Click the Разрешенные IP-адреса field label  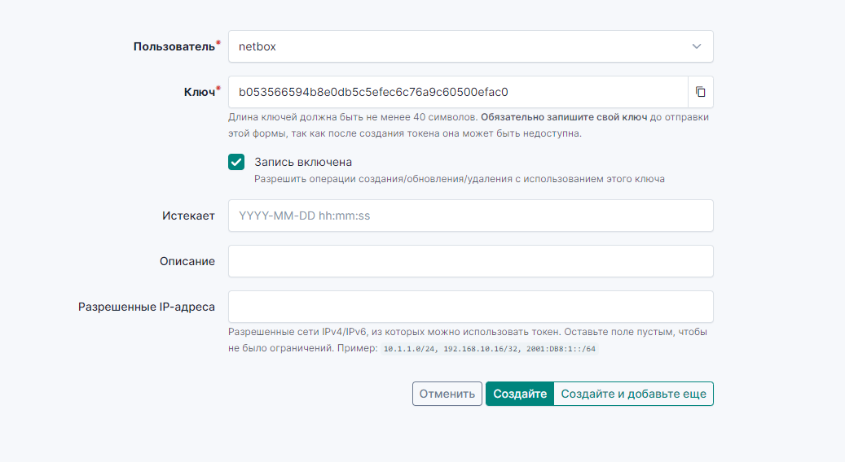147,307
